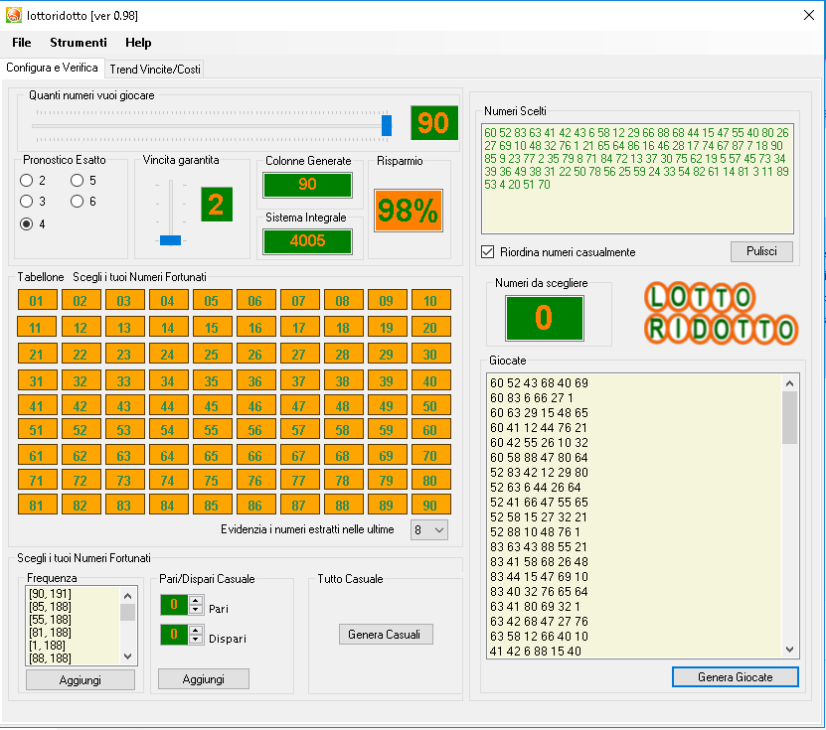Decrease the Pari spinner value
Screen dimensions: 826x730
[196, 610]
